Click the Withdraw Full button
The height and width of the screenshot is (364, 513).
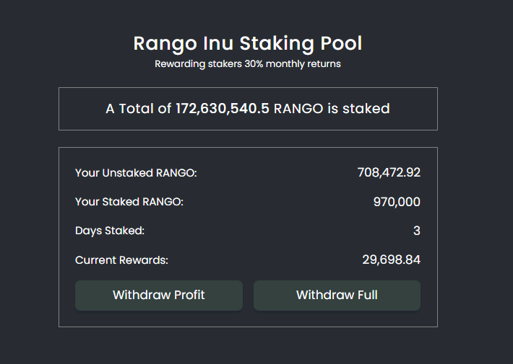tap(337, 295)
